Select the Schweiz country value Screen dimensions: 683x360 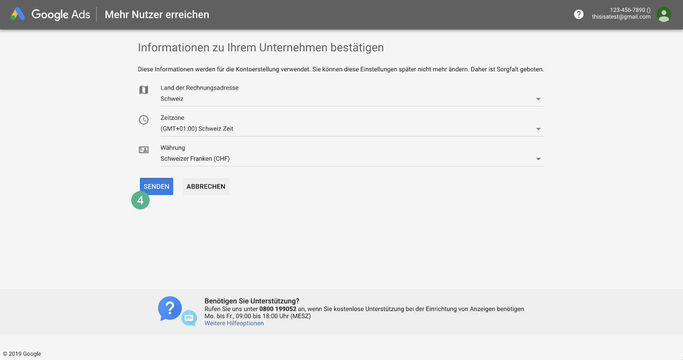point(172,99)
